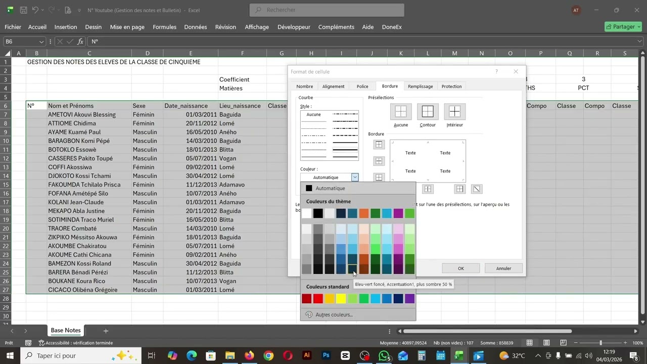Click the Insert Function fx icon
The height and width of the screenshot is (364, 647).
(80, 41)
